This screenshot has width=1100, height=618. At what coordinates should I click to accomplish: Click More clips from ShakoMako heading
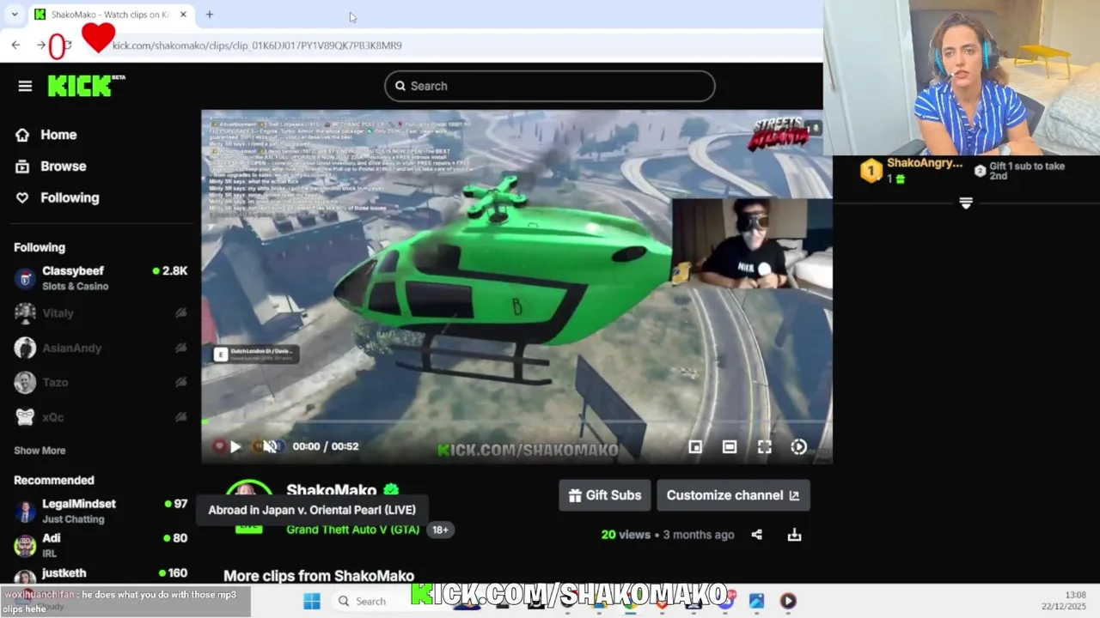point(319,576)
